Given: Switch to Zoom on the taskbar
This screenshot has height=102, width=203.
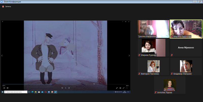Looking at the screenshot, I should coord(49,92).
